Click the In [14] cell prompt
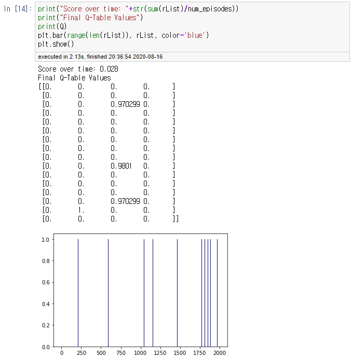 (x=18, y=9)
